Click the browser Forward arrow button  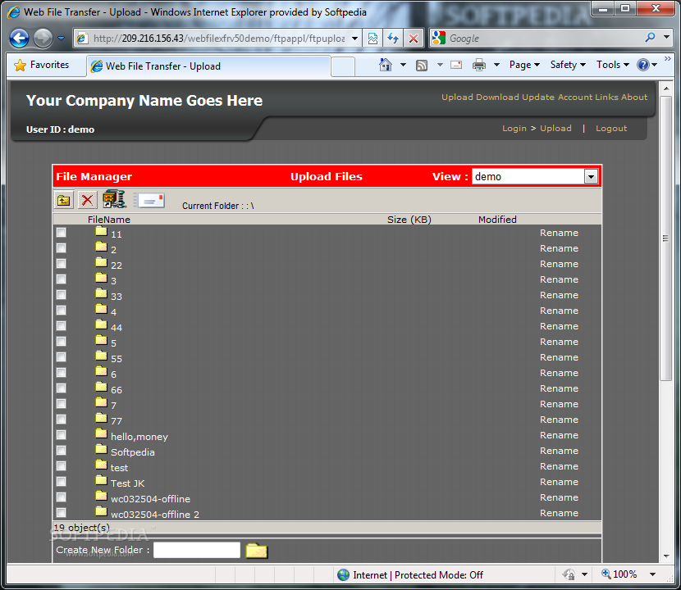click(x=43, y=39)
